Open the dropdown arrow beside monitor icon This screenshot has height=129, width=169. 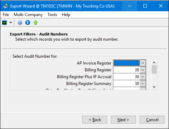[x=11, y=23]
